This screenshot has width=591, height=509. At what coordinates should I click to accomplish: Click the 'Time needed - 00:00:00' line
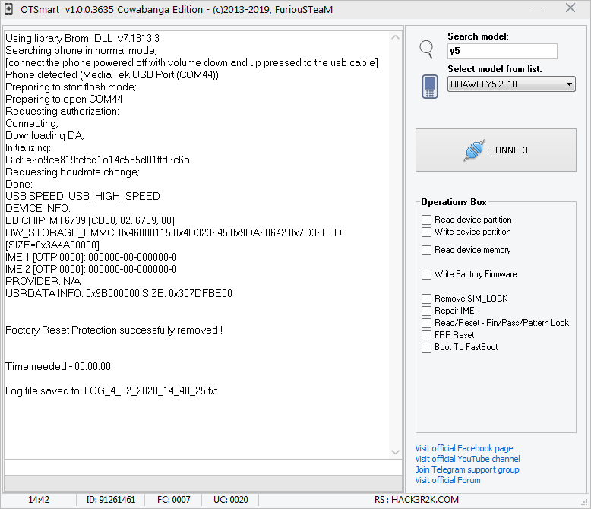point(58,366)
